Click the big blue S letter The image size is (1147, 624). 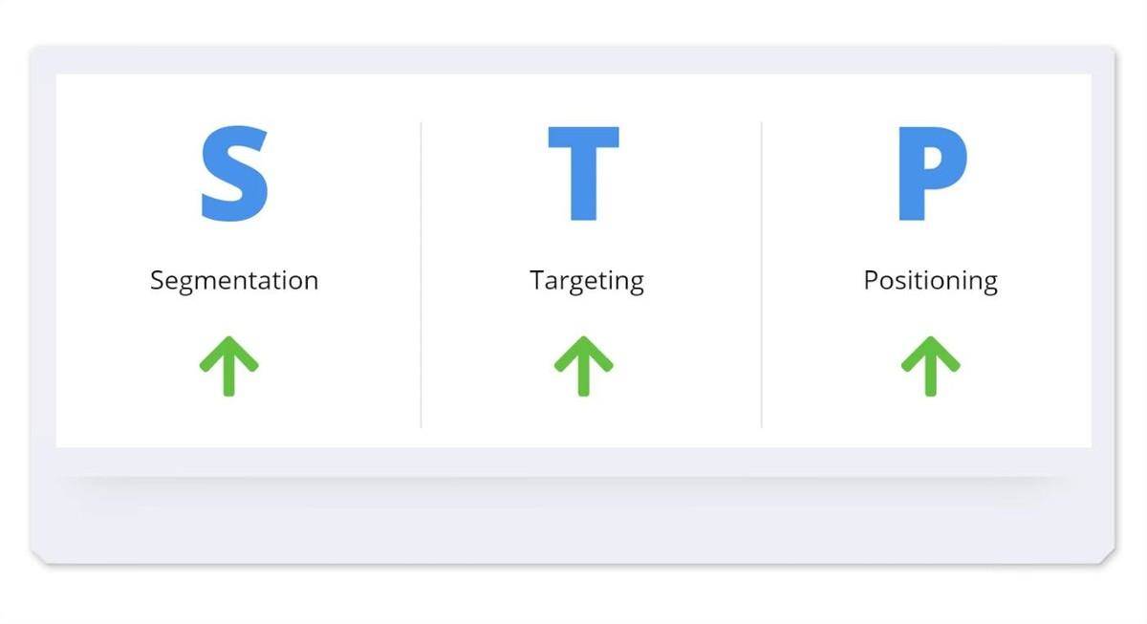(x=234, y=174)
